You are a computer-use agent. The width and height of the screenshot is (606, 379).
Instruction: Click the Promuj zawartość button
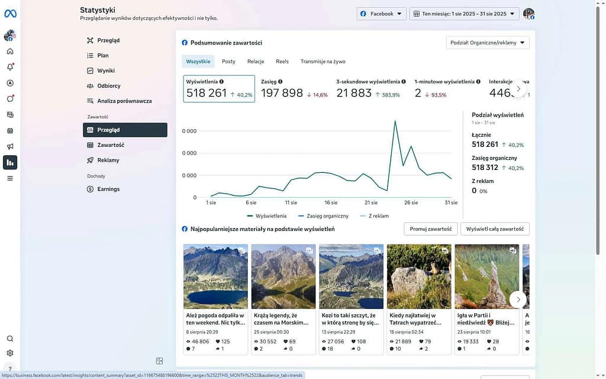tap(430, 229)
